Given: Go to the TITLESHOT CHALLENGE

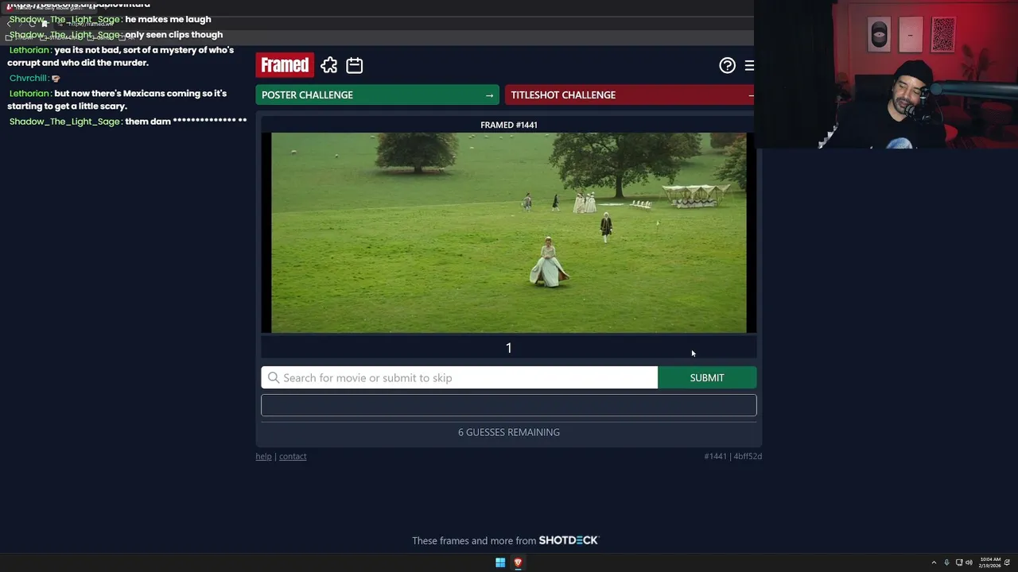Looking at the screenshot, I should pyautogui.click(x=629, y=95).
